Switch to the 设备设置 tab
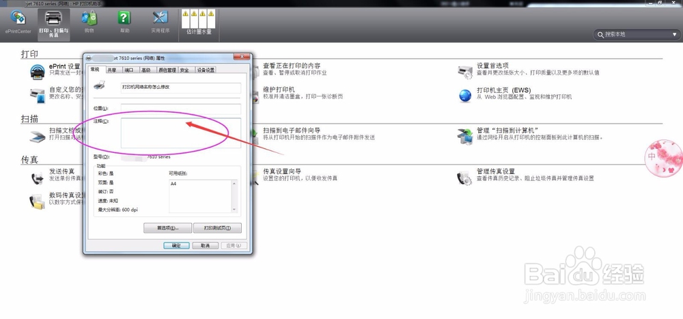Image resolution: width=683 pixels, height=319 pixels. click(x=205, y=70)
